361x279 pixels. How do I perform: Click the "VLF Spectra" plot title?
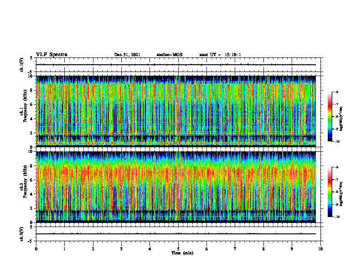(52, 55)
